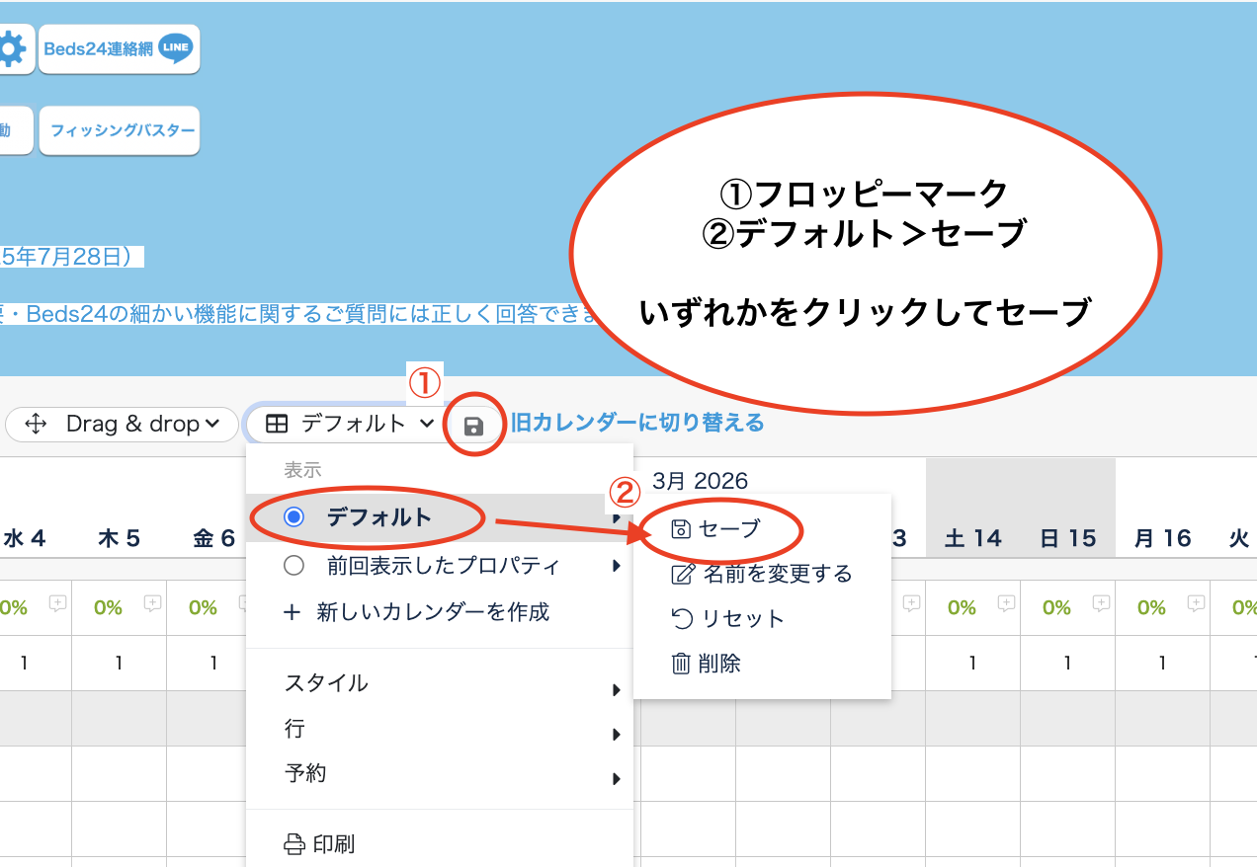1257x867 pixels.
Task: Click 印刷 print menu item
Action: point(320,844)
